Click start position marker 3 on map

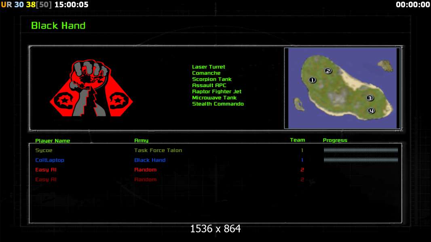[x=370, y=98]
